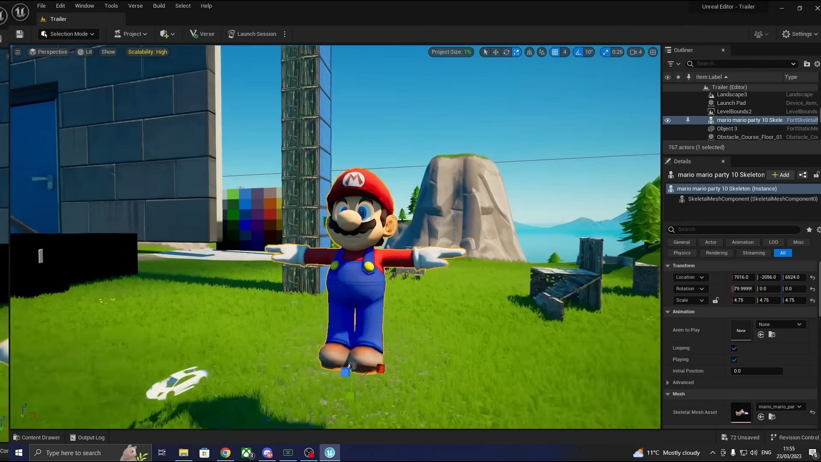Toggle the Scale lock ratio icon
The image size is (821, 462).
click(x=715, y=301)
